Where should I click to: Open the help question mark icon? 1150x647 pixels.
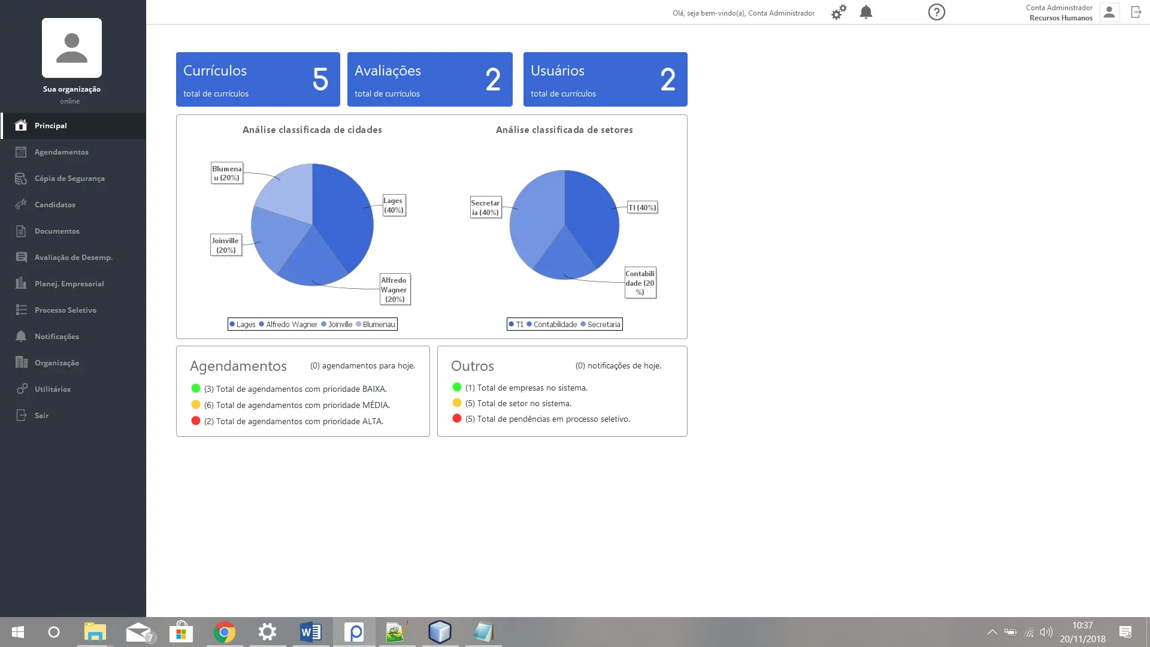[937, 12]
